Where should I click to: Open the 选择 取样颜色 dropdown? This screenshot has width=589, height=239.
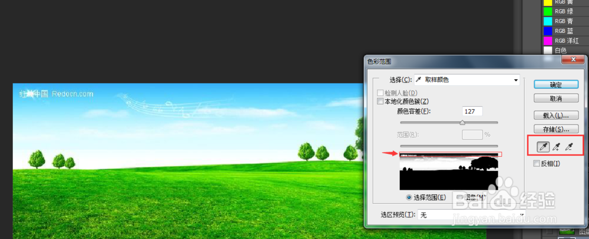click(x=467, y=80)
